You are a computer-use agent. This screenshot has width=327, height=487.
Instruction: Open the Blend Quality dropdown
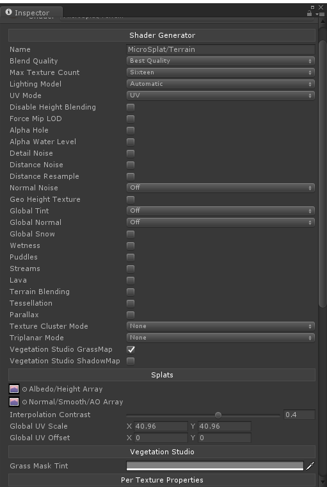click(221, 61)
